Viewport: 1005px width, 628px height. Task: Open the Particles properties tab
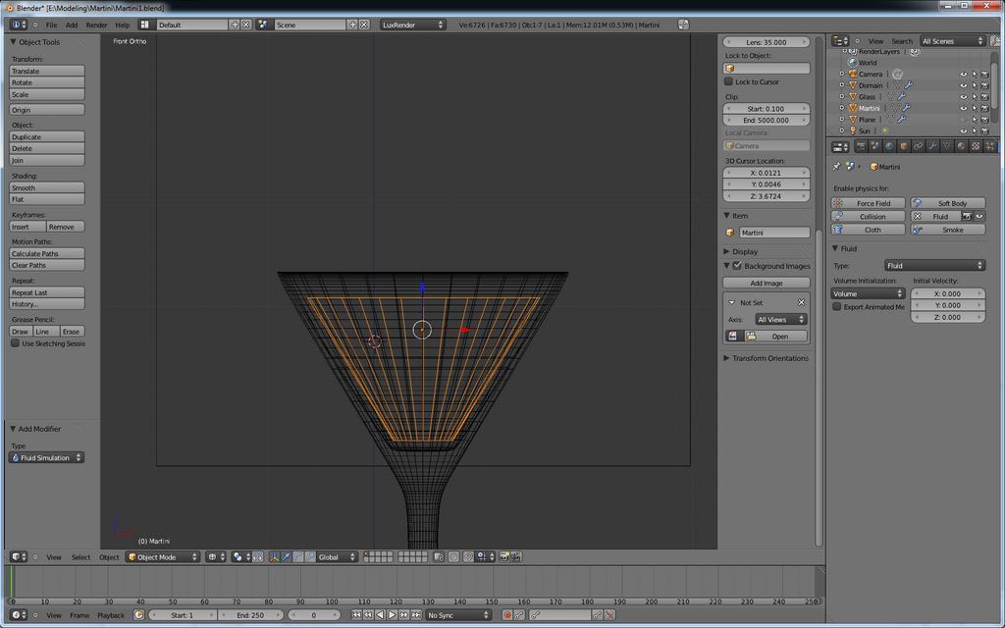click(989, 147)
